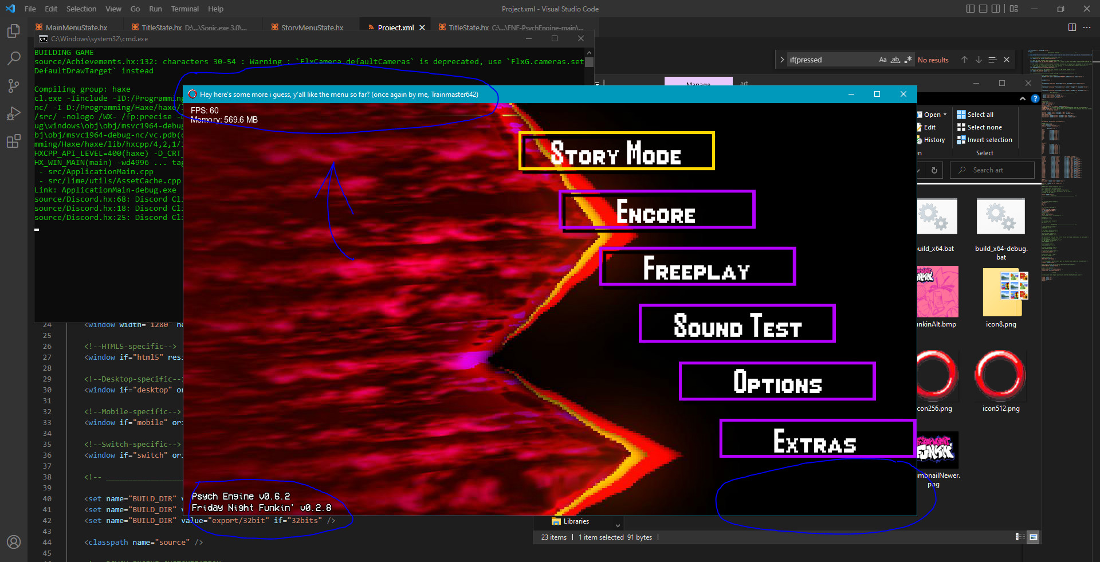1100x562 pixels.
Task: Close the Project.xml tab
Action: [x=422, y=27]
